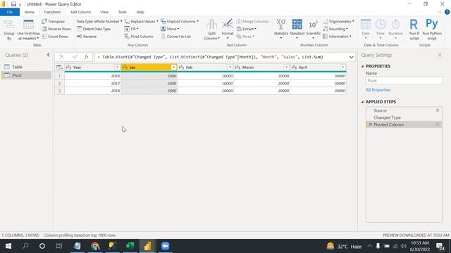Delete the Pivoted Column step

click(370, 124)
